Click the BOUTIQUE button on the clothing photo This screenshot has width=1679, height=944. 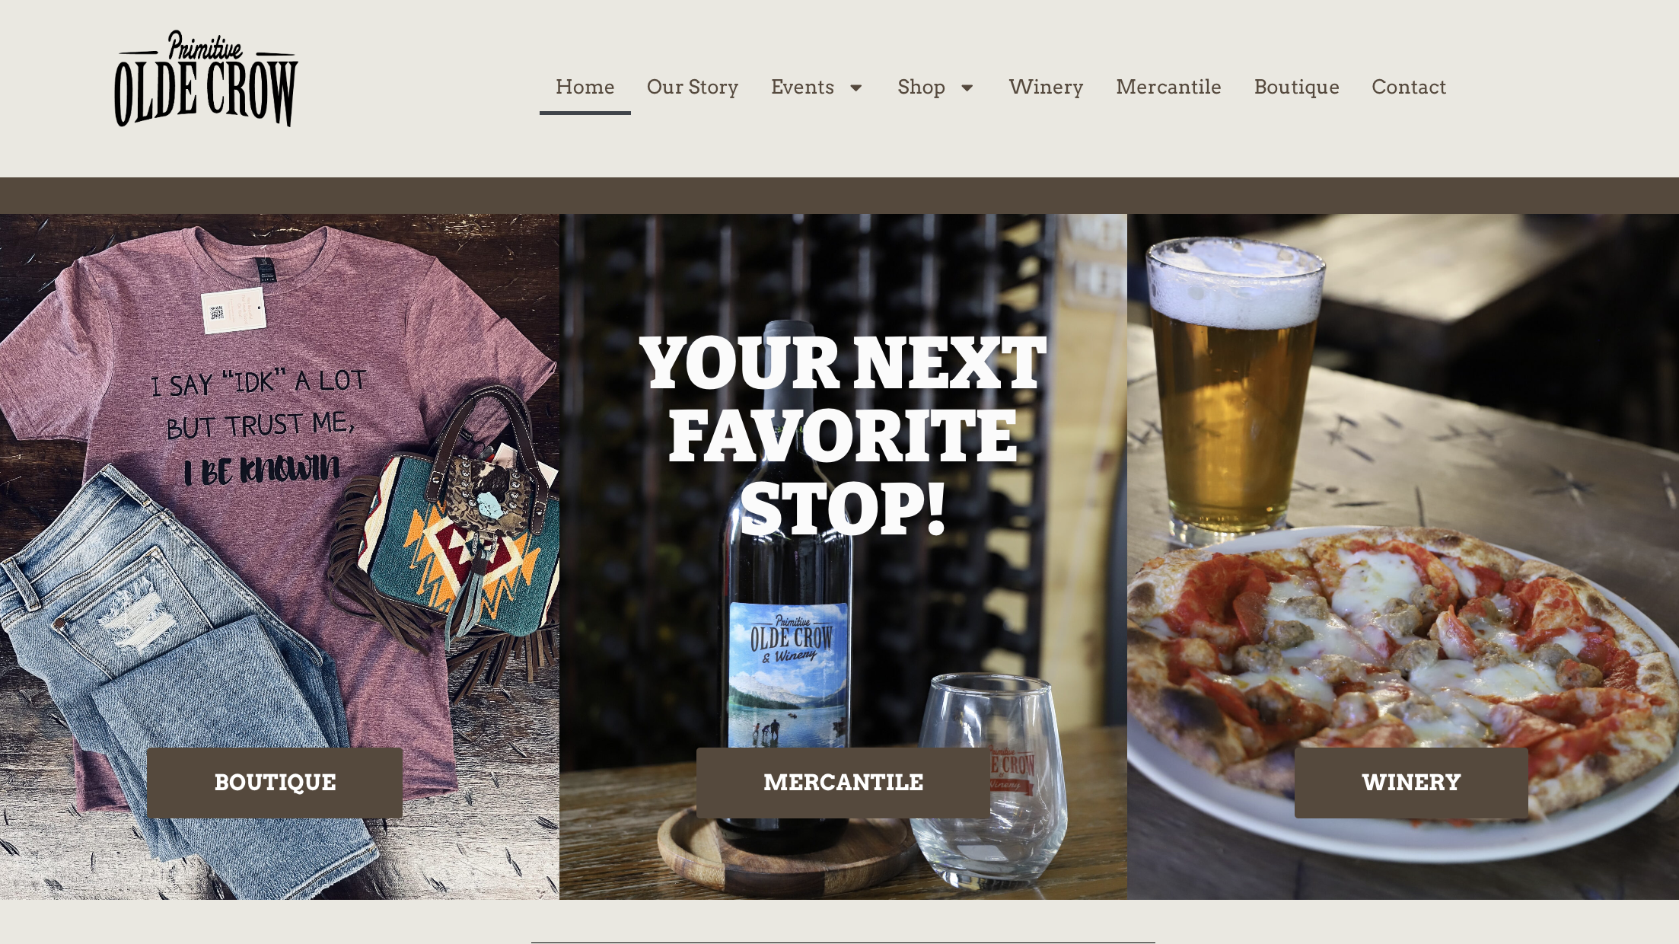click(275, 783)
